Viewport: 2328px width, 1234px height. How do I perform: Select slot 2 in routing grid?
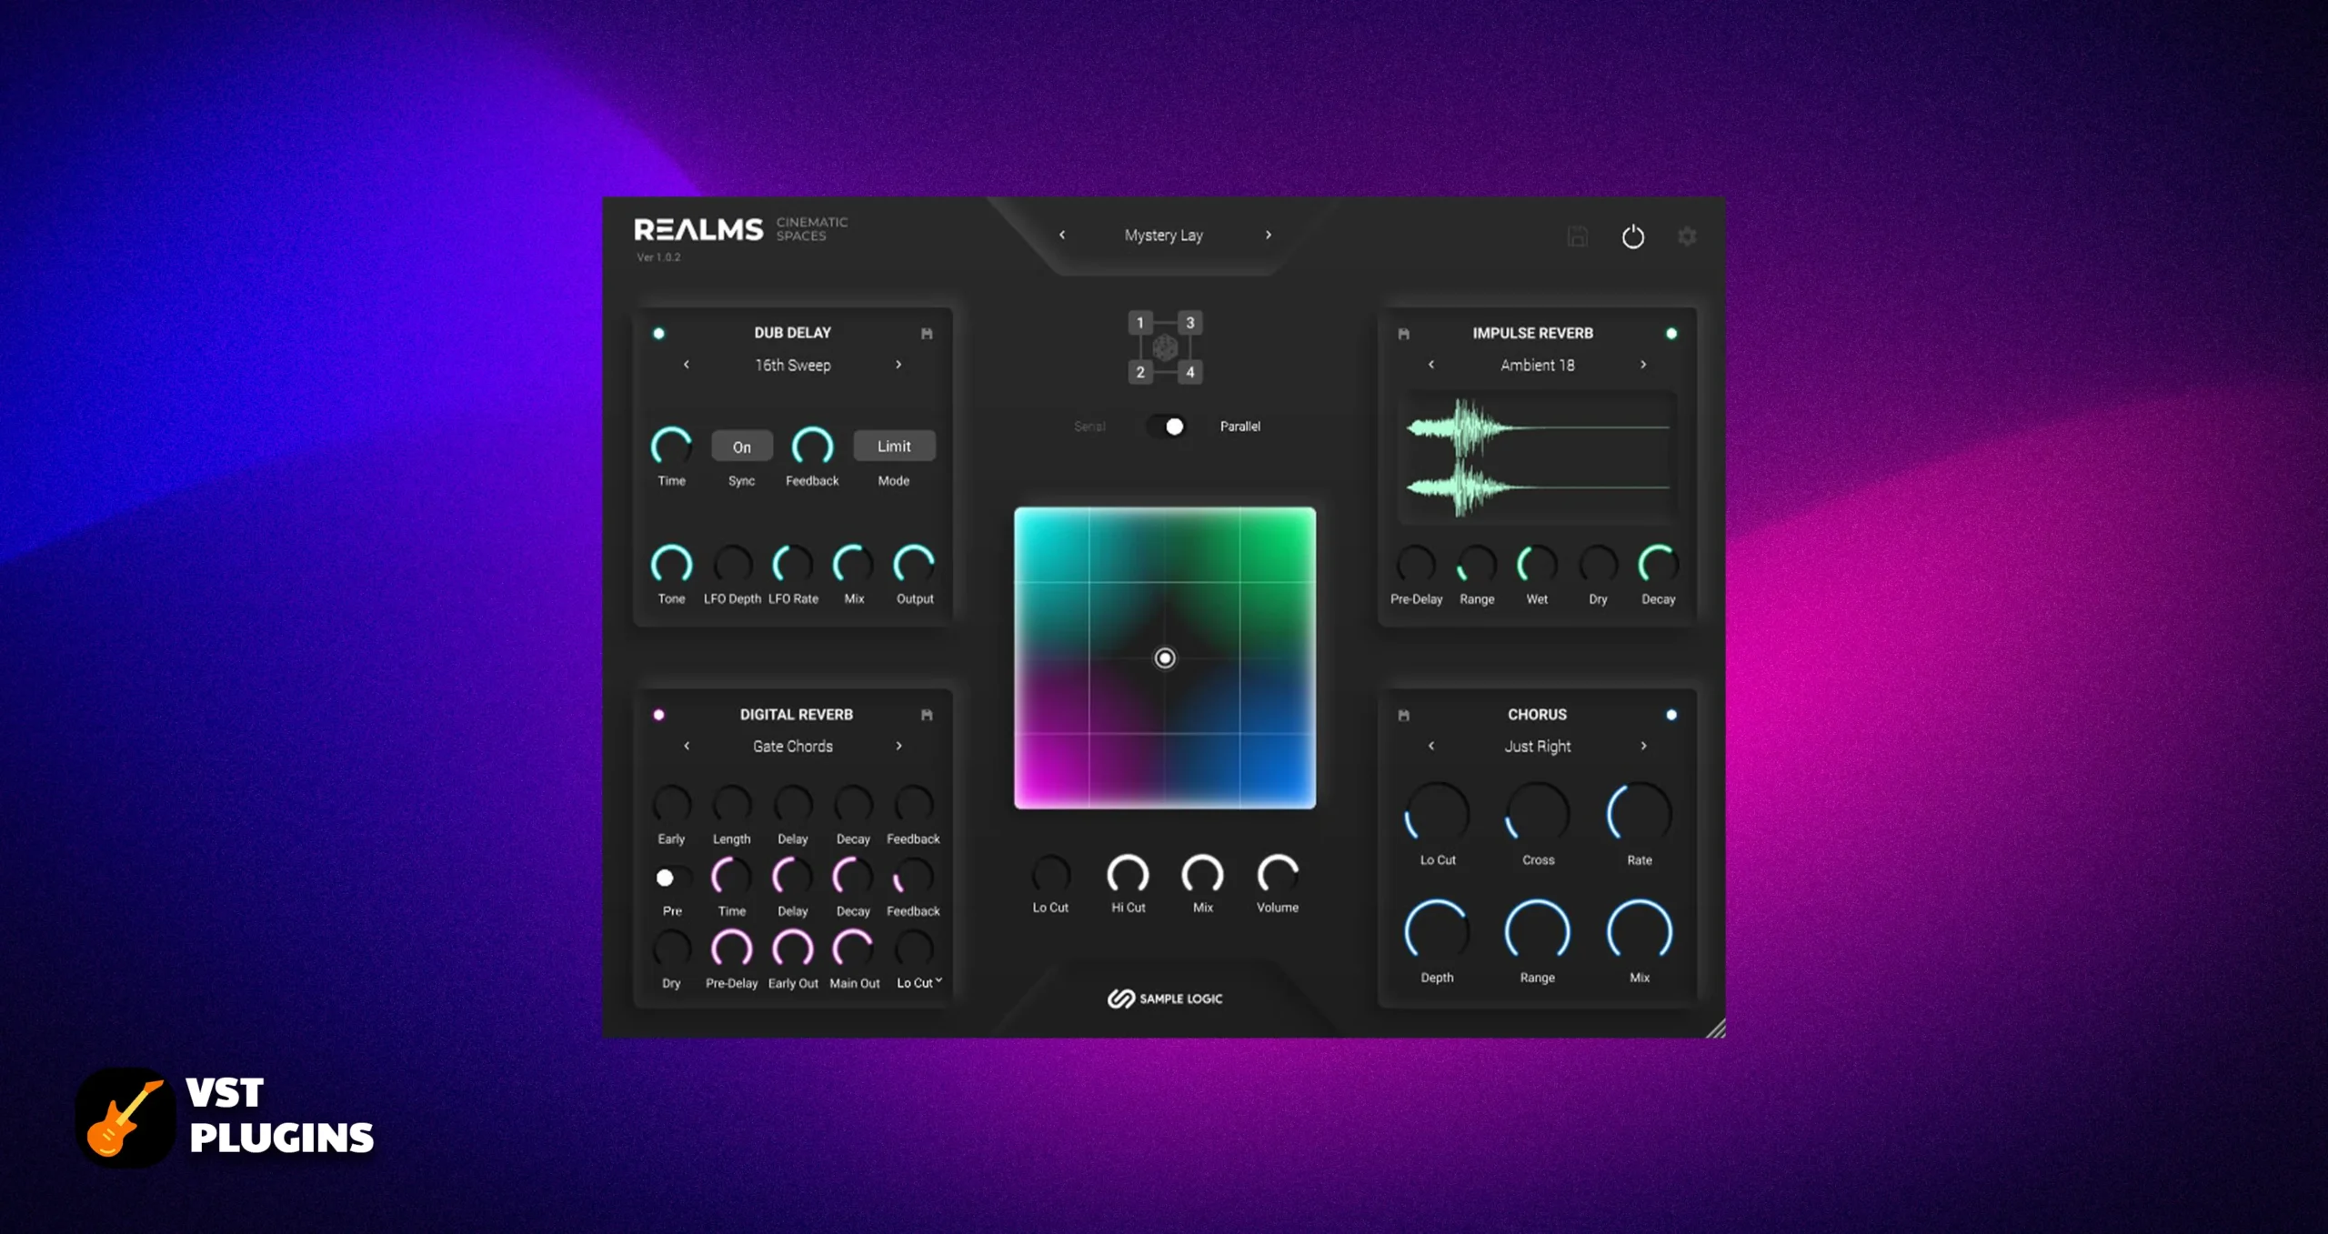(1140, 372)
